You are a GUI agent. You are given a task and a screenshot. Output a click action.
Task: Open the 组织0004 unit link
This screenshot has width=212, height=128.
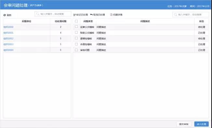(8, 50)
